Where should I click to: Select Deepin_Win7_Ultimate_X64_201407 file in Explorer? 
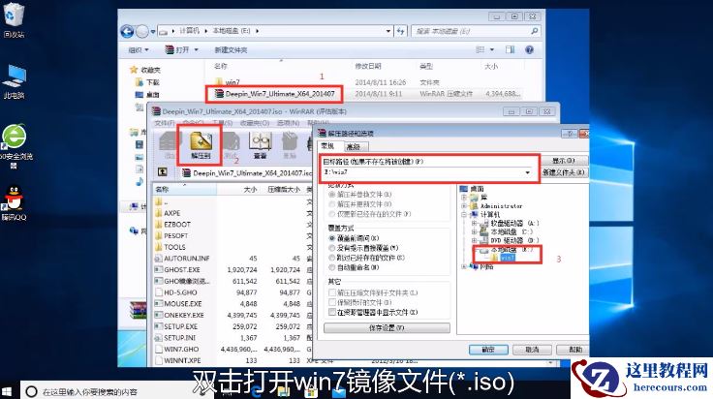click(275, 94)
